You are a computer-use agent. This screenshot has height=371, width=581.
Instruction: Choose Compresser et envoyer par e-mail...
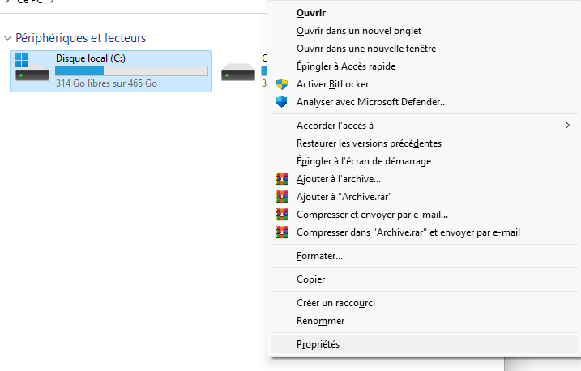[x=424, y=215]
